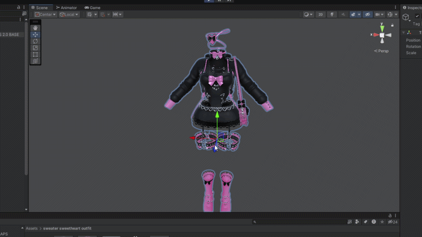The width and height of the screenshot is (422, 237).
Task: Select the Hand (view) tool
Action: point(35,28)
